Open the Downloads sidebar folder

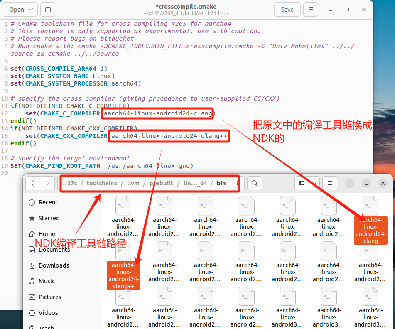[x=54, y=265]
